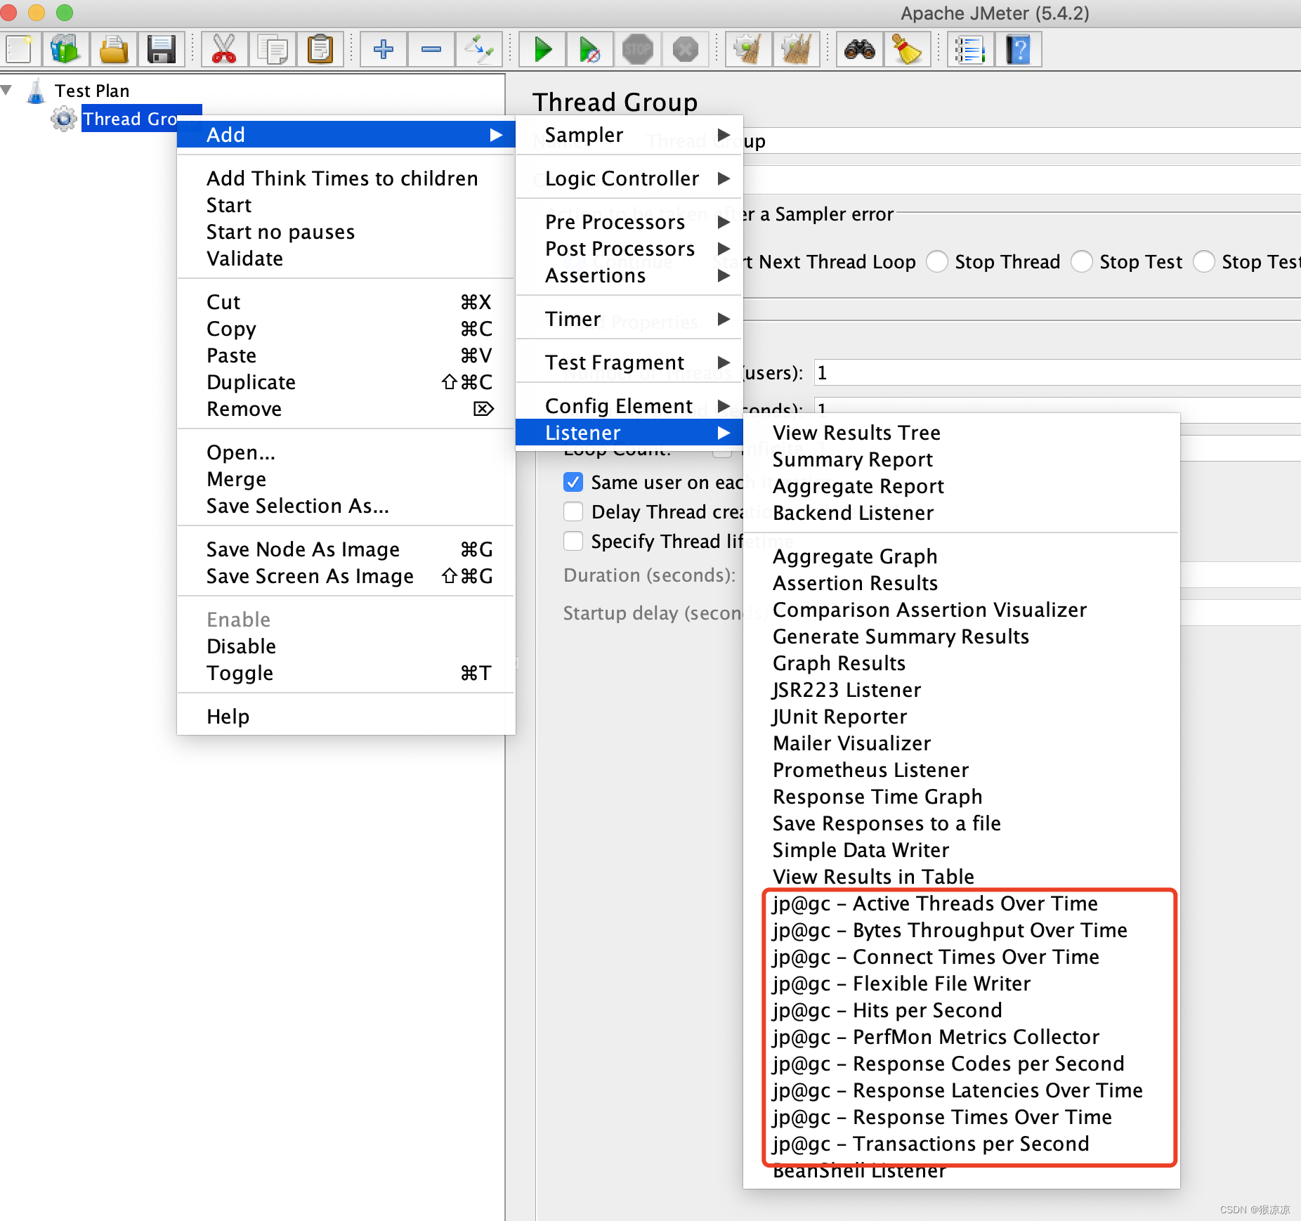Click Remove in context menu
The height and width of the screenshot is (1221, 1301).
[x=346, y=409]
